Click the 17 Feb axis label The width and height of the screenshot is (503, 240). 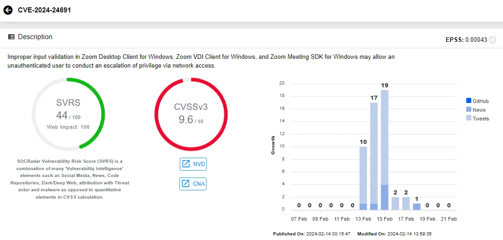click(406, 219)
